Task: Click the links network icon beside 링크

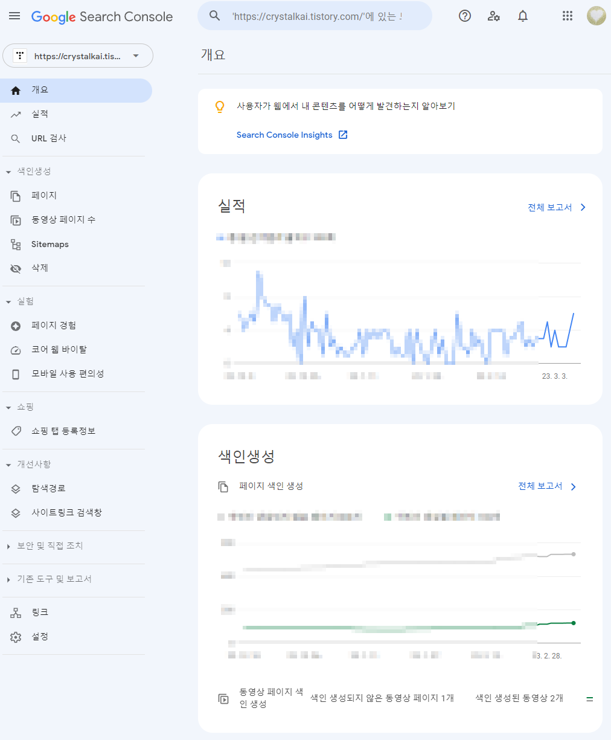Action: [x=16, y=613]
